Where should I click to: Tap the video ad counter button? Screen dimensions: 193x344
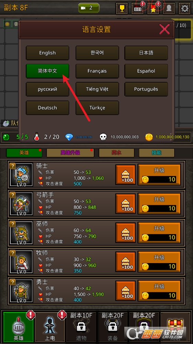89,8
